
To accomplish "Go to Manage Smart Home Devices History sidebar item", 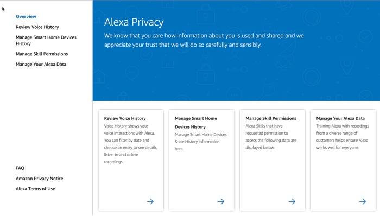I will (x=46, y=40).
